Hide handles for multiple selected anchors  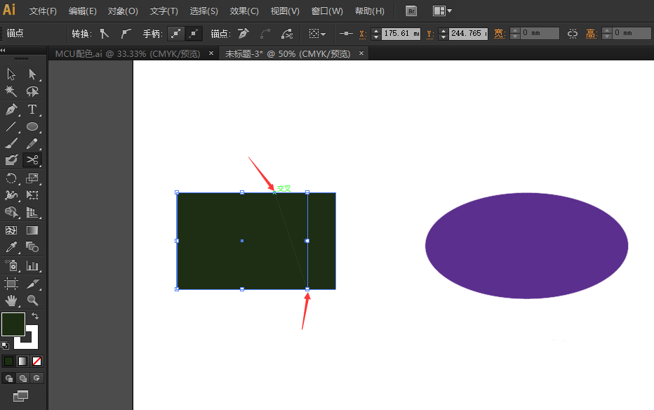point(194,34)
